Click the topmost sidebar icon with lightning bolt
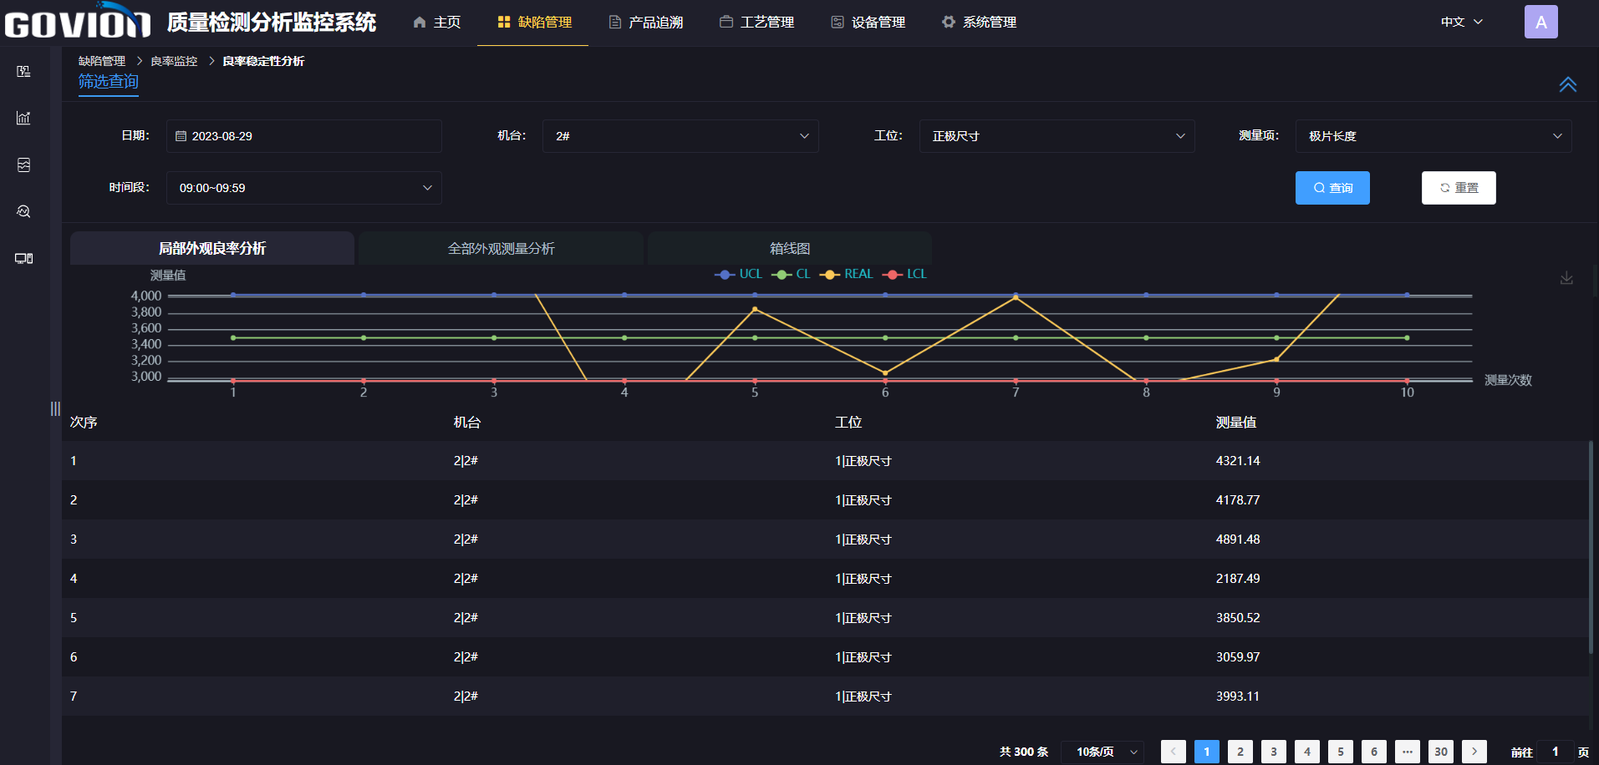 point(23,71)
